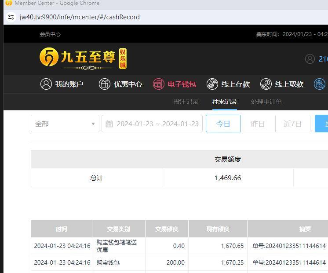Click the blue record icon at far right
The image size is (328, 273).
tap(320, 84)
